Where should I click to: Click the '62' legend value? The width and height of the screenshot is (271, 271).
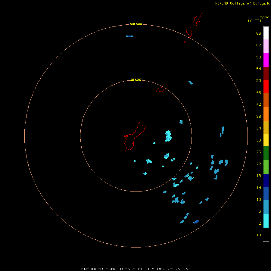point(259,45)
